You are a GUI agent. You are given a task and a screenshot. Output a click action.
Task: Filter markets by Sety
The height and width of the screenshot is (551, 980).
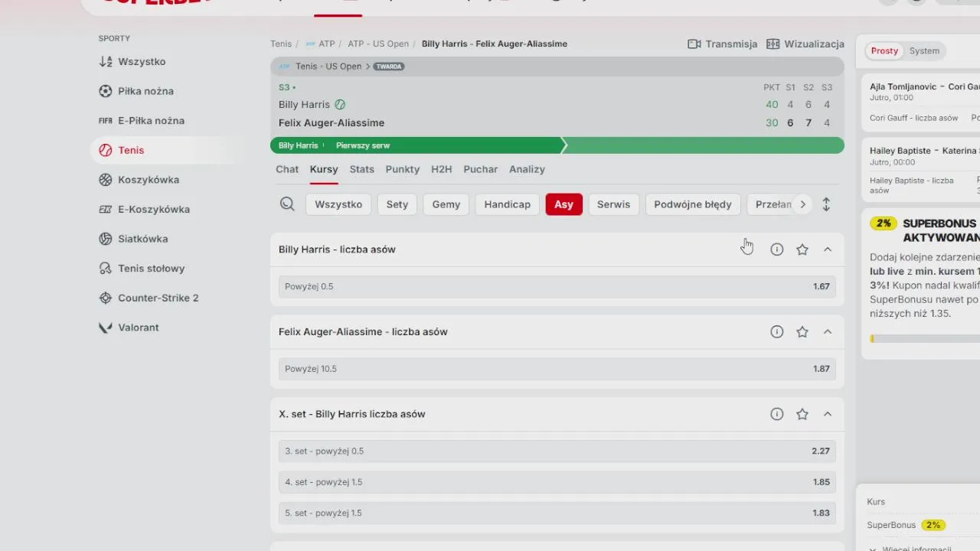(397, 204)
